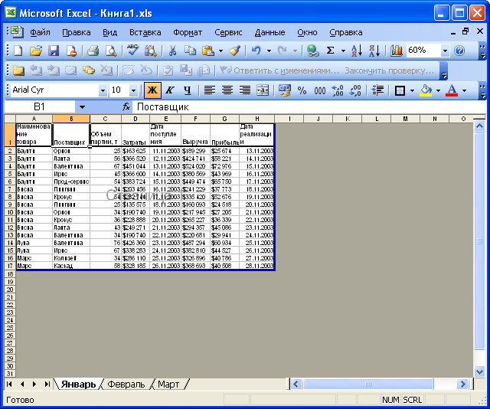Apply percent style format

(x=302, y=90)
